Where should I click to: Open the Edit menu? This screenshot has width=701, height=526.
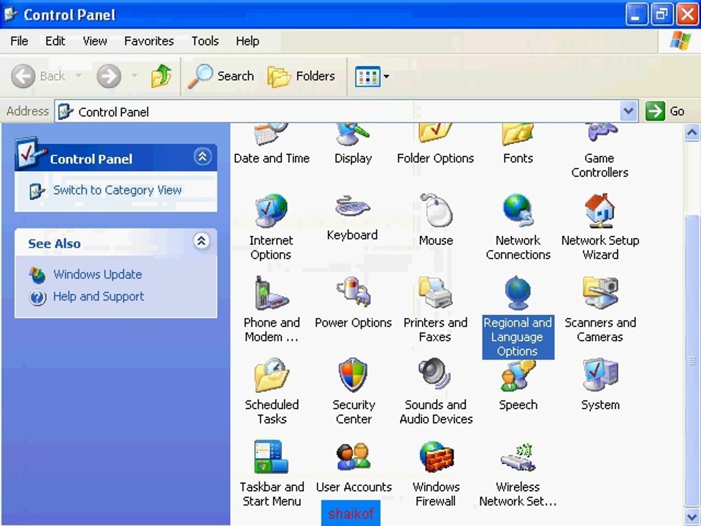tap(55, 41)
